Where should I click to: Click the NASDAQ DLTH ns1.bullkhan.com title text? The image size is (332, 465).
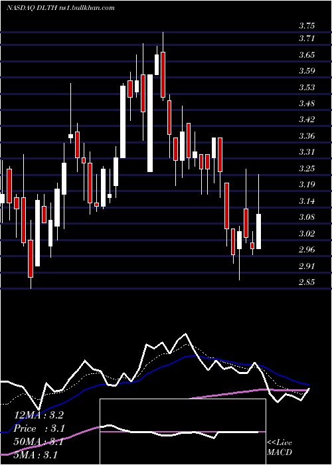point(60,8)
